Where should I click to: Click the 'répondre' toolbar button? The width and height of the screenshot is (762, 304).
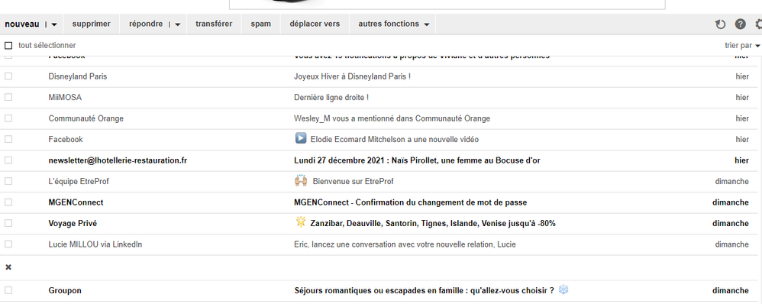(x=146, y=24)
